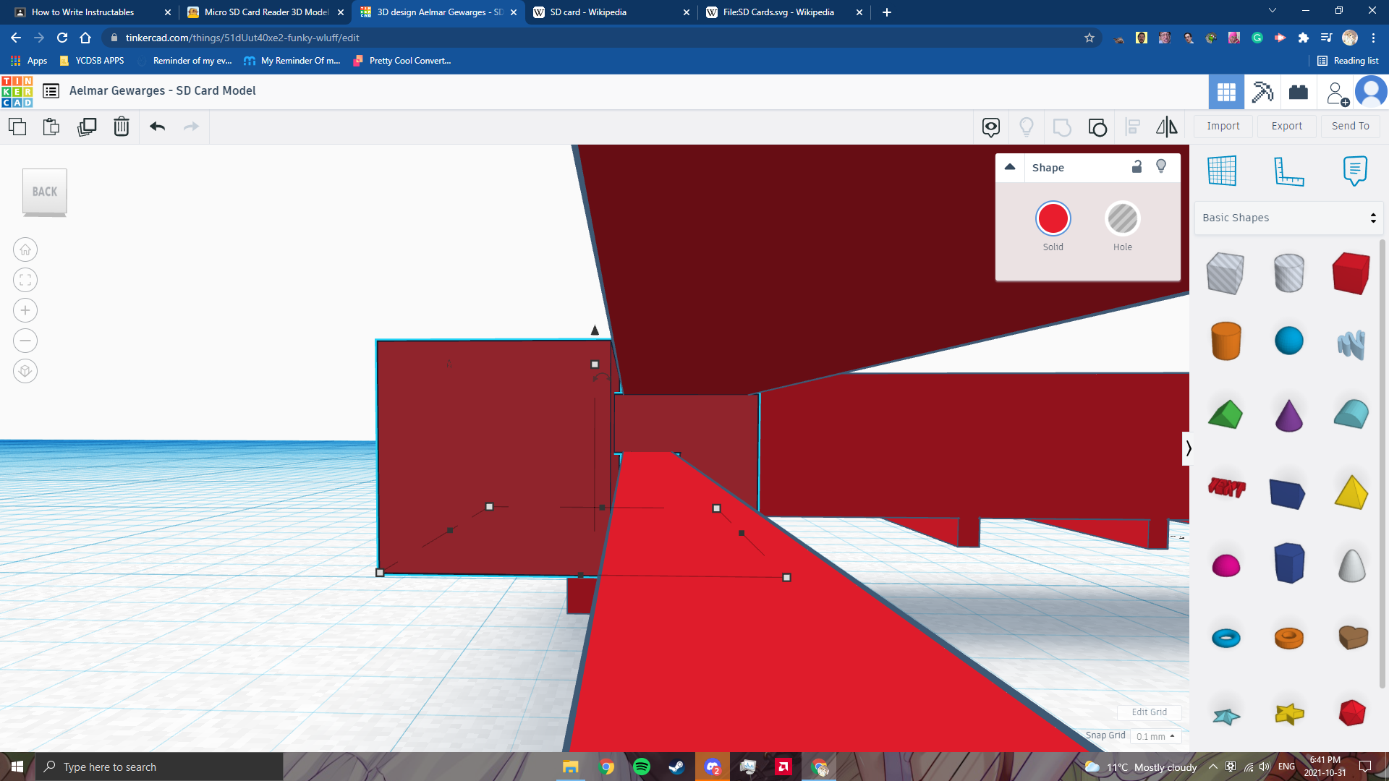Set the shape to Hole

pos(1122,219)
